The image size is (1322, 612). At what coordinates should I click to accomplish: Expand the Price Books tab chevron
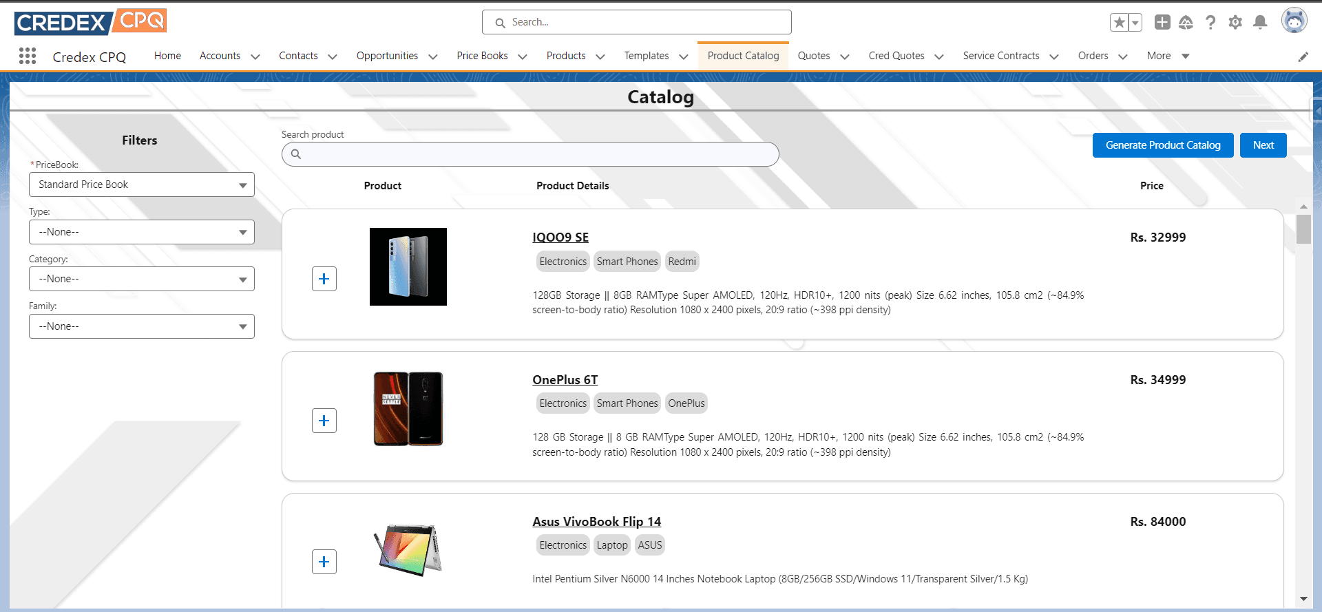pyautogui.click(x=523, y=56)
